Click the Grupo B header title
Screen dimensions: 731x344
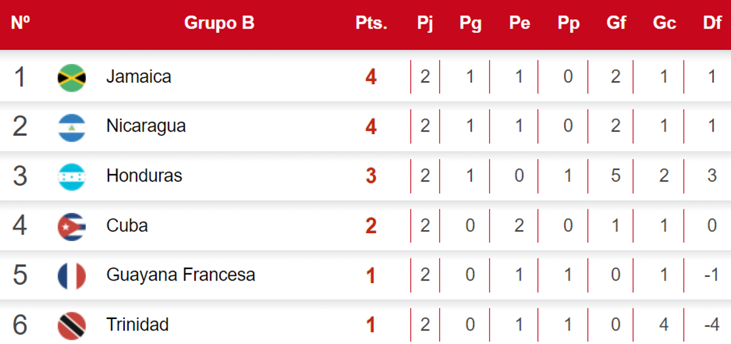pos(219,23)
